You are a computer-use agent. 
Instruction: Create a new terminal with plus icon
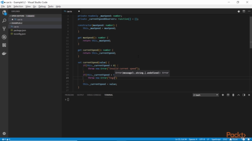(x=223, y=95)
